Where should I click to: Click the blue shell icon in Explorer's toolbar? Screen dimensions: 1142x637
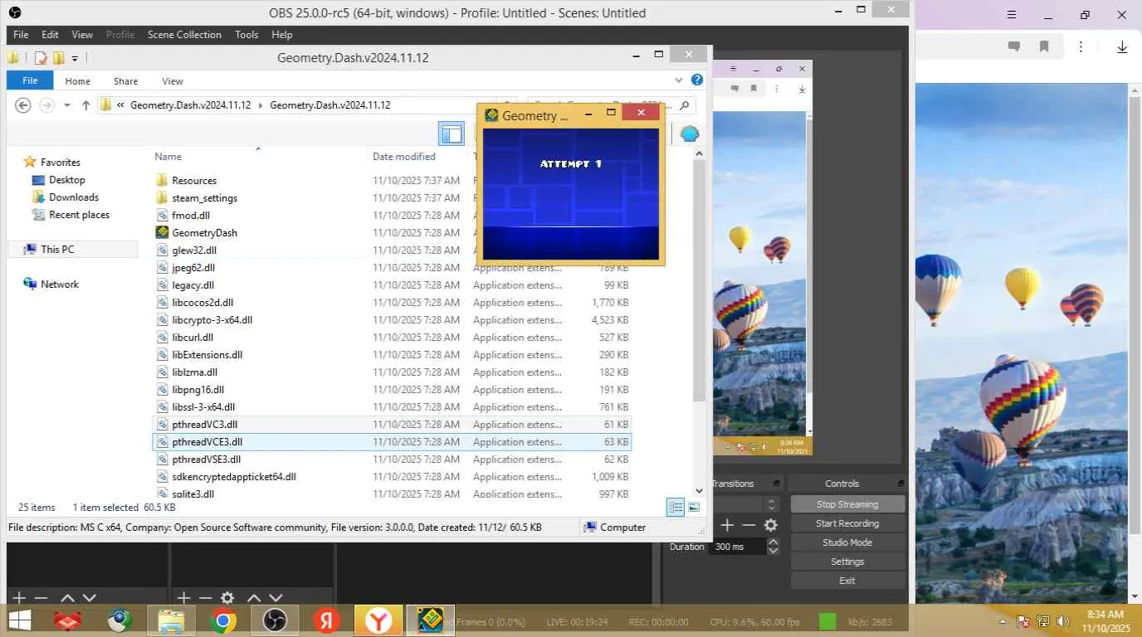689,134
